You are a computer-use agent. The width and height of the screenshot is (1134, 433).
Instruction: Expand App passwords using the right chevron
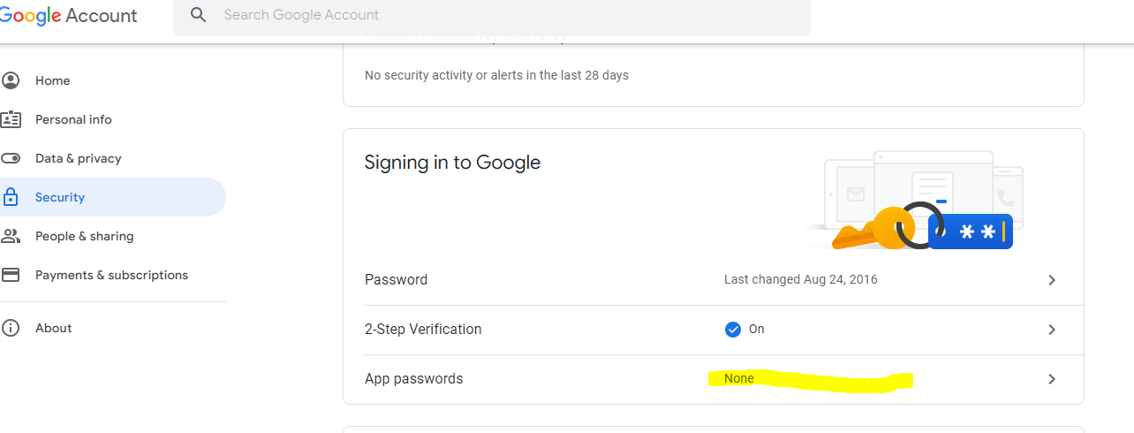pos(1052,379)
